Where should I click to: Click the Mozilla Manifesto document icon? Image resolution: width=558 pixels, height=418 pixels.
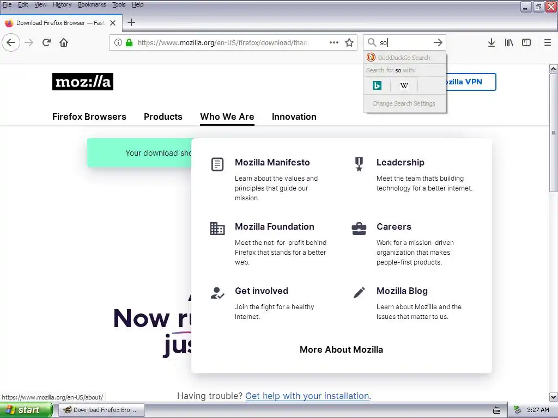pyautogui.click(x=217, y=164)
